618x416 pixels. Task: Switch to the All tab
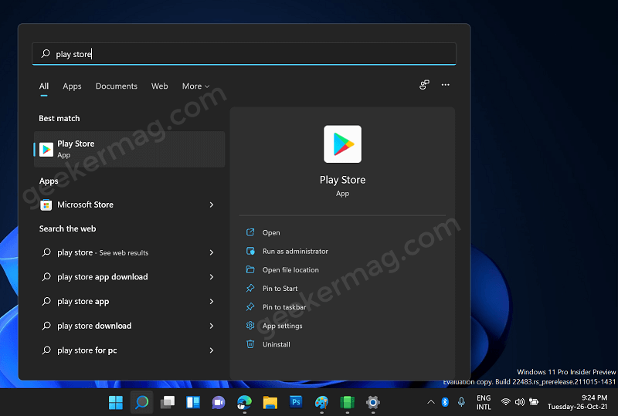point(44,86)
